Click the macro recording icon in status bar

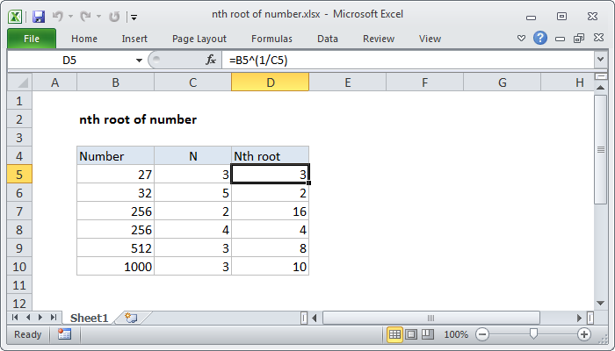tap(64, 334)
